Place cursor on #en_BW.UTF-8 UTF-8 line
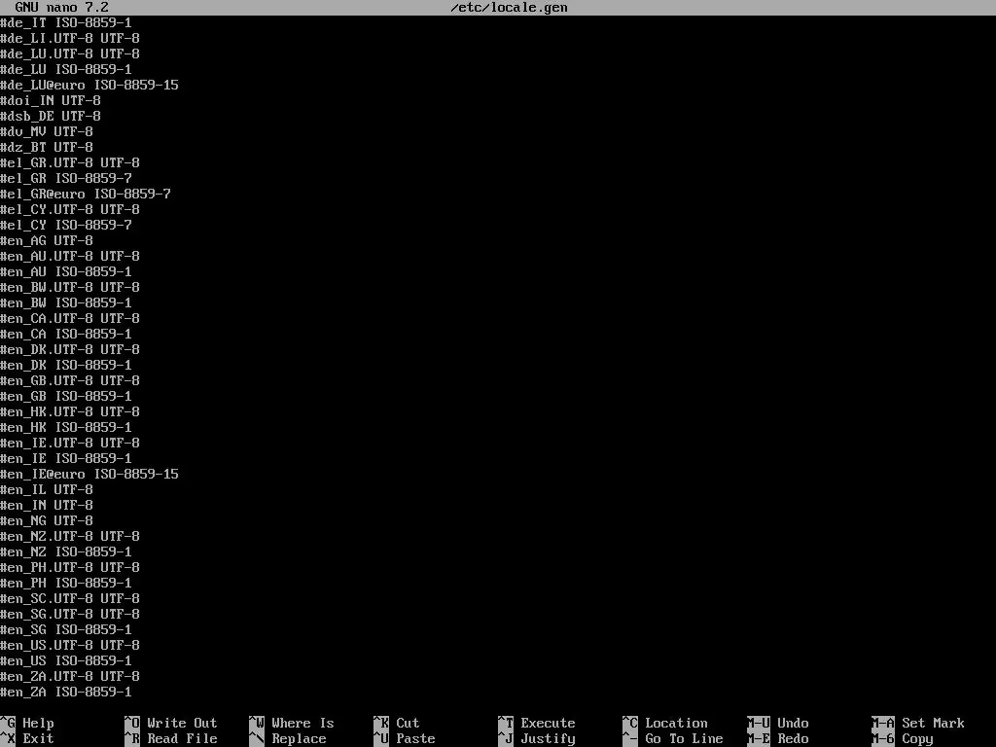The image size is (996, 747). [70, 287]
